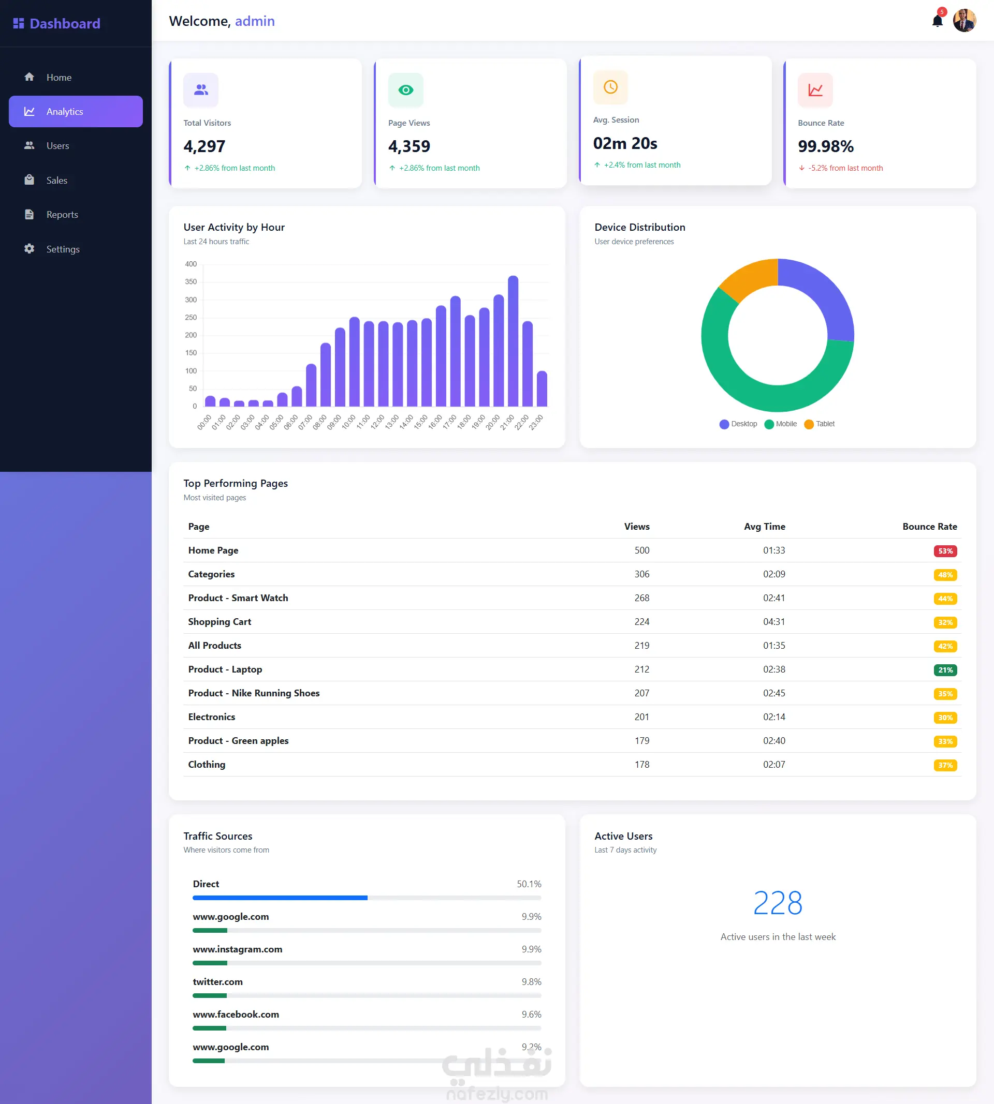Click the 53% bounce rate badge
The image size is (994, 1104).
coord(945,551)
